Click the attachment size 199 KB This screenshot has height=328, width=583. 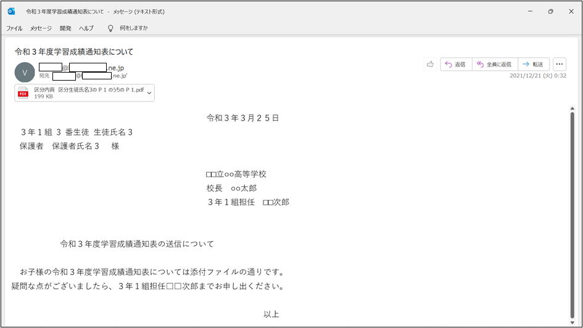coord(44,97)
